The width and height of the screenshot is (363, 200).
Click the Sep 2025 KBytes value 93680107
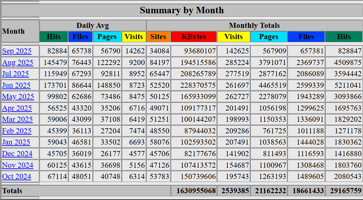(200, 51)
